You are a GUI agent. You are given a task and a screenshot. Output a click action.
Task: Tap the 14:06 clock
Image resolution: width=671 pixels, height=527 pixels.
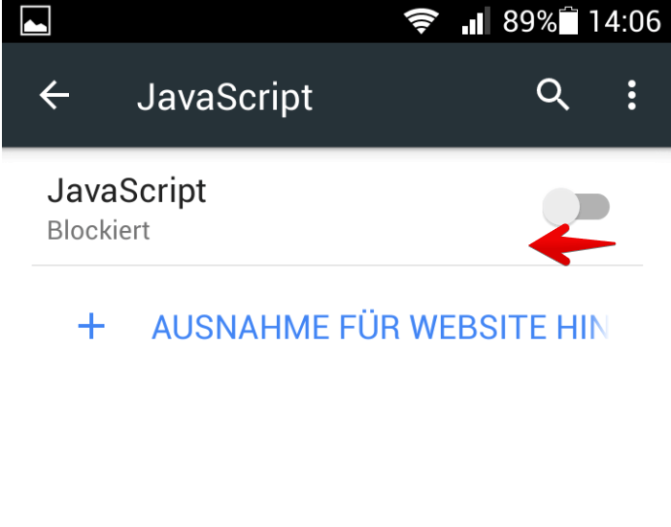(x=625, y=21)
